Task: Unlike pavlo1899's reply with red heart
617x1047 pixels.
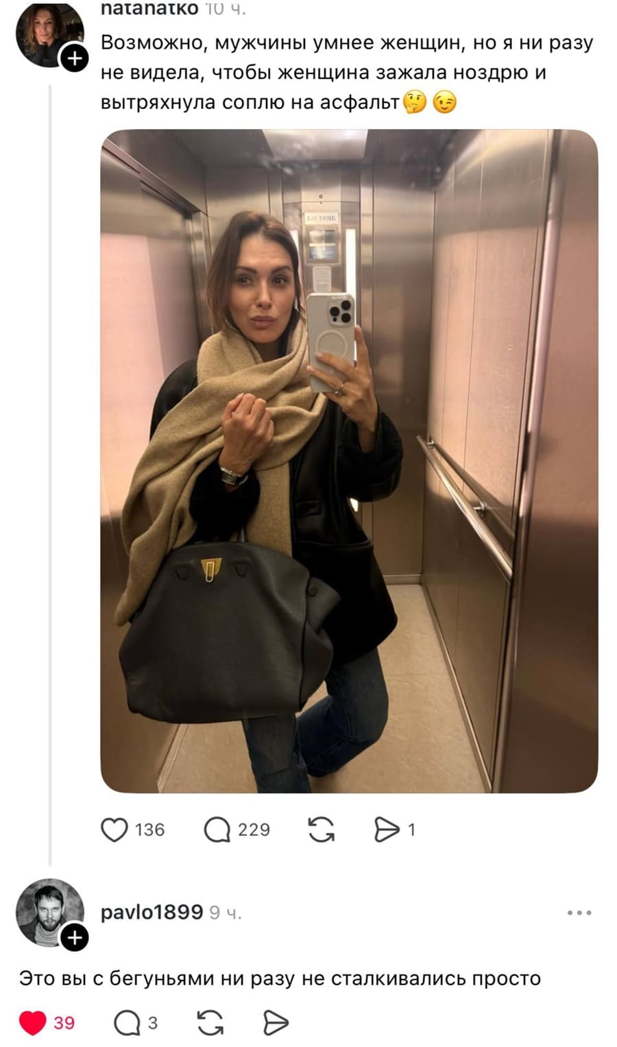Action: click(32, 1023)
